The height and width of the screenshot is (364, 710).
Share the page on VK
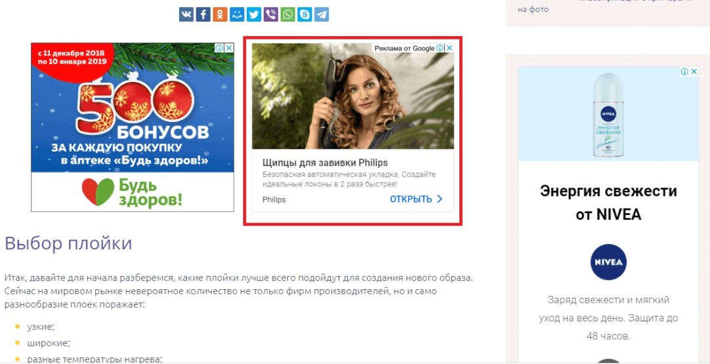tap(186, 14)
